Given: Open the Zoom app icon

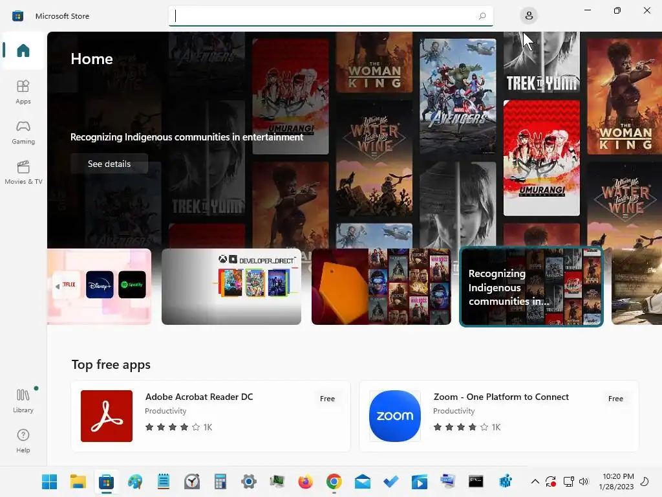Looking at the screenshot, I should click(x=395, y=416).
